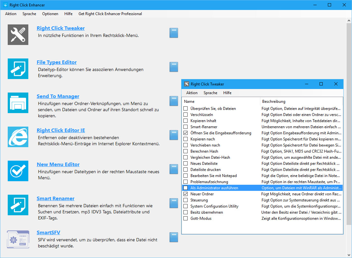
Task: Click the File Types Editor tile icon
Action: (x=18, y=69)
